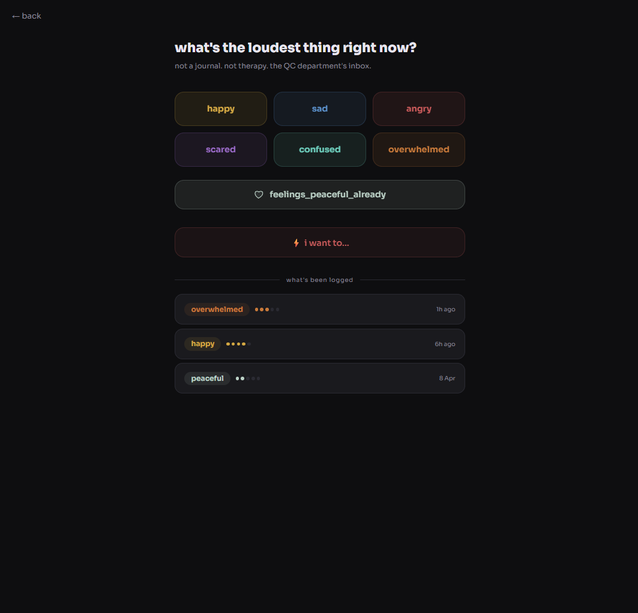The width and height of the screenshot is (638, 613).
Task: Click the intensity dots on overwhelmed entry
Action: coord(267,309)
